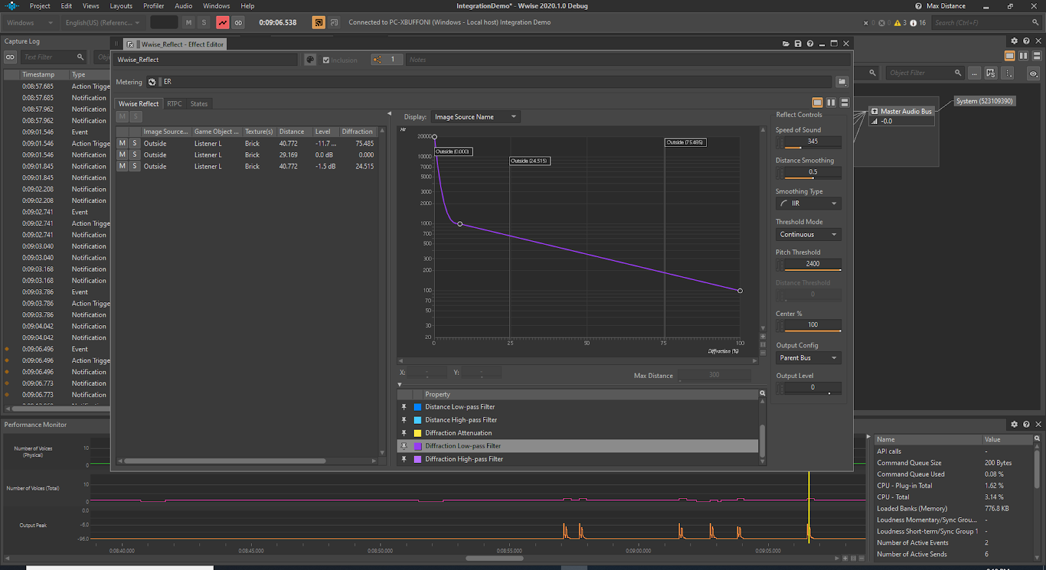Collapse the property list triangle expander
1046x570 pixels.
pos(399,385)
